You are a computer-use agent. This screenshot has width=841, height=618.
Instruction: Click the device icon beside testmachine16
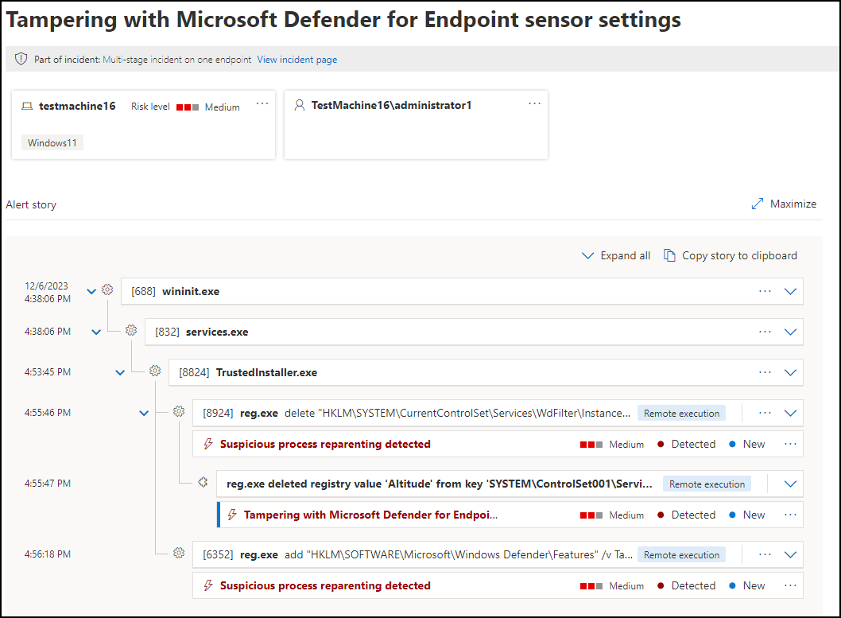[x=27, y=106]
